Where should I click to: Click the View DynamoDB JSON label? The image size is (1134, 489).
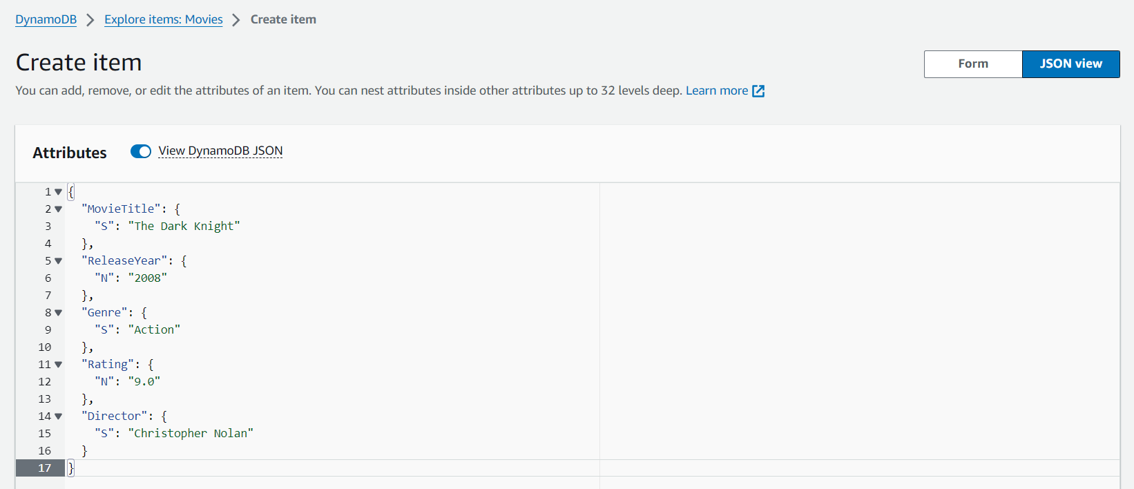220,151
